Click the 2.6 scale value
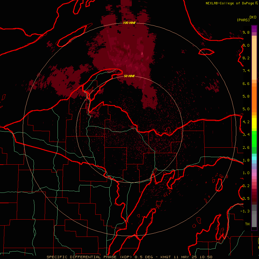Image resolution: width=259 pixels, height=259 pixels. pos(246,148)
